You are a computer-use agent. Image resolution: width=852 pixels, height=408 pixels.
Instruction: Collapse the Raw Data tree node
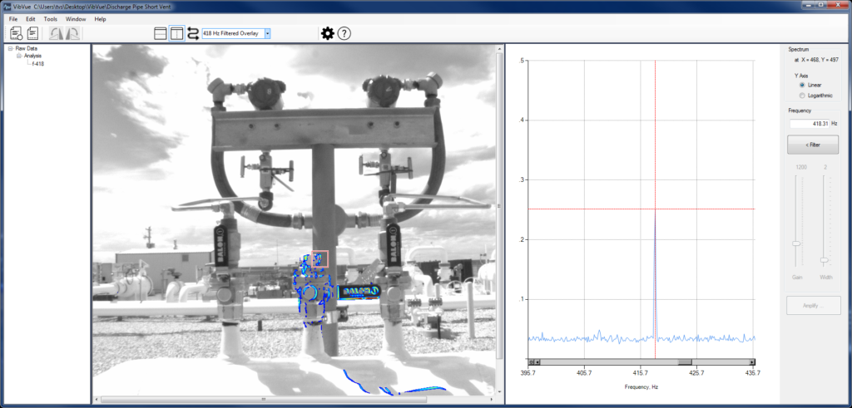(10, 48)
